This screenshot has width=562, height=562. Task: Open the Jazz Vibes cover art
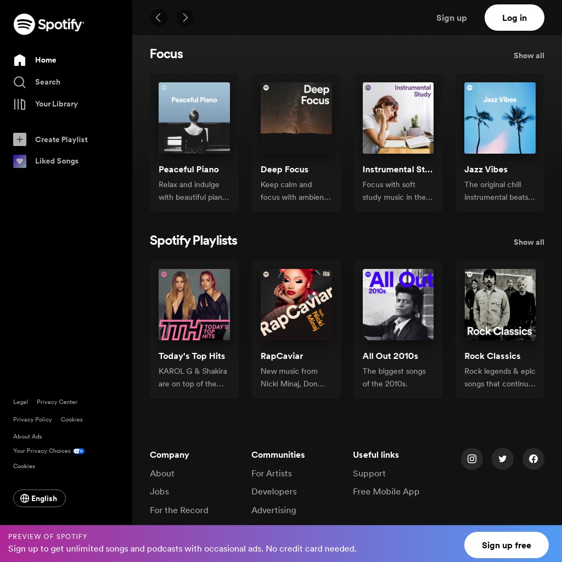(499, 118)
